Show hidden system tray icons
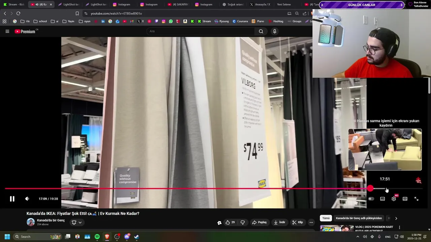Viewport: 431px width, 242px height. pyautogui.click(x=358, y=237)
